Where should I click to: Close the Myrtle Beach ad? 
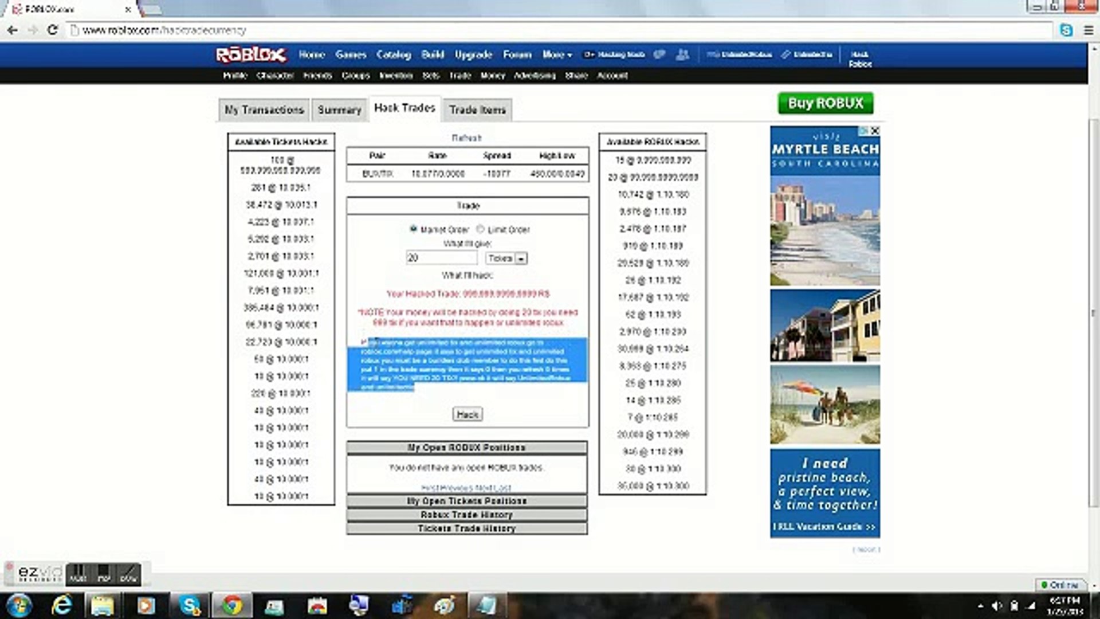(x=875, y=131)
